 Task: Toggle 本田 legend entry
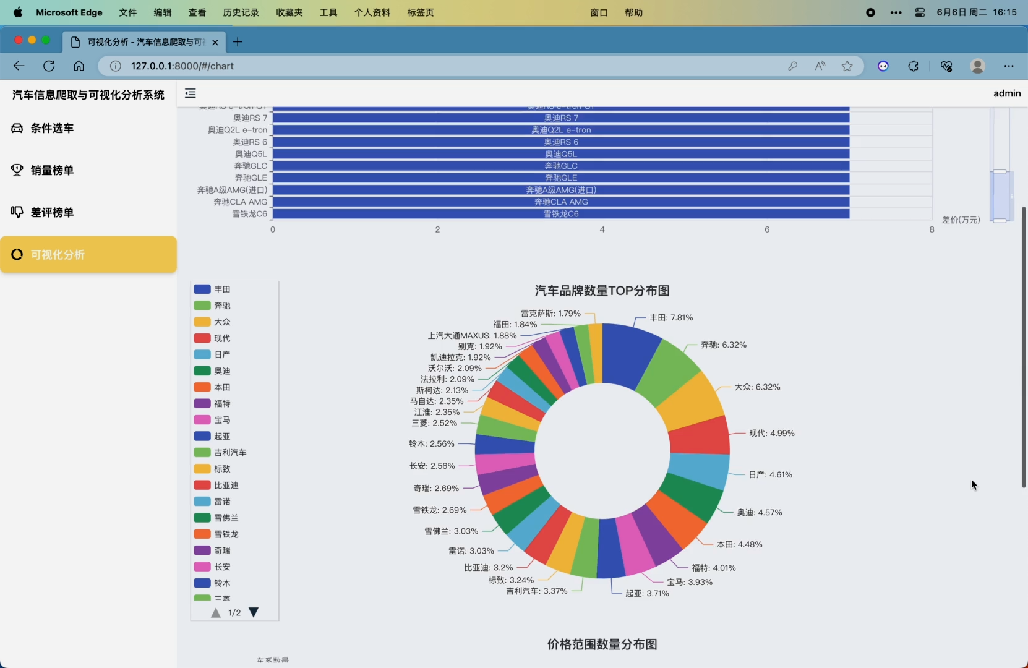(212, 387)
